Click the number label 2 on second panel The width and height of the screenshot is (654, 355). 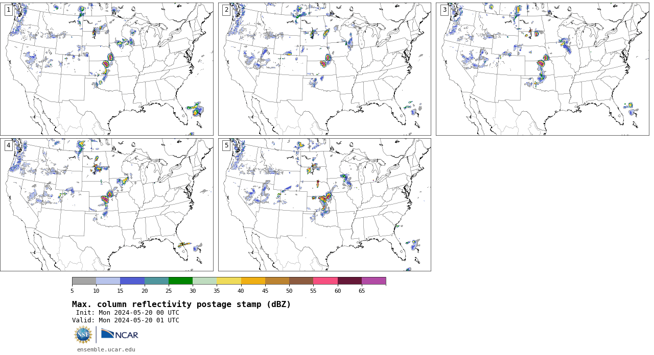pyautogui.click(x=226, y=10)
